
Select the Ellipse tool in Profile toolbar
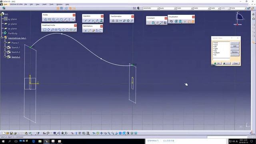click(x=61, y=20)
